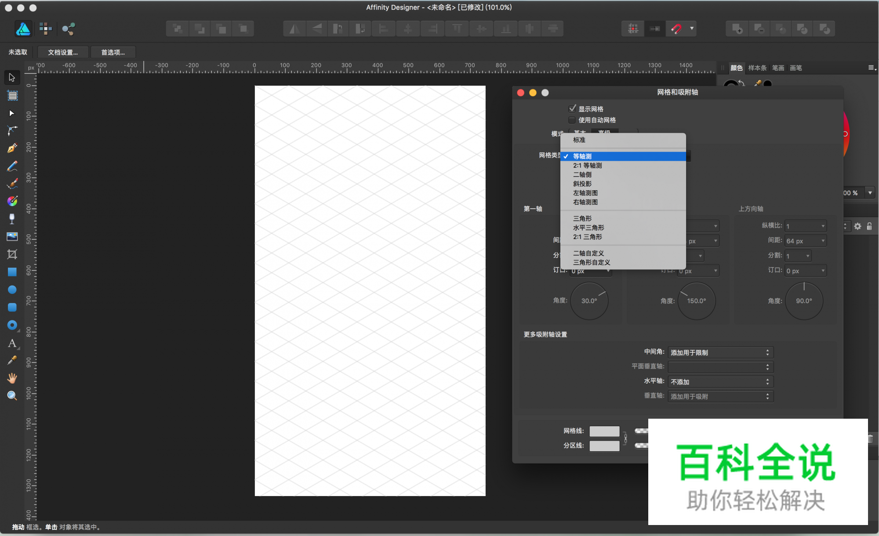The width and height of the screenshot is (879, 536).
Task: Switch to Pixel Persona icon
Action: 45,29
